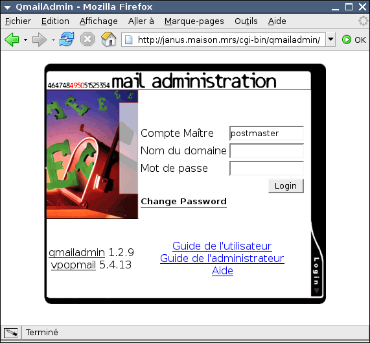This screenshot has height=343, width=370.
Task: Click the Login button
Action: tap(286, 186)
